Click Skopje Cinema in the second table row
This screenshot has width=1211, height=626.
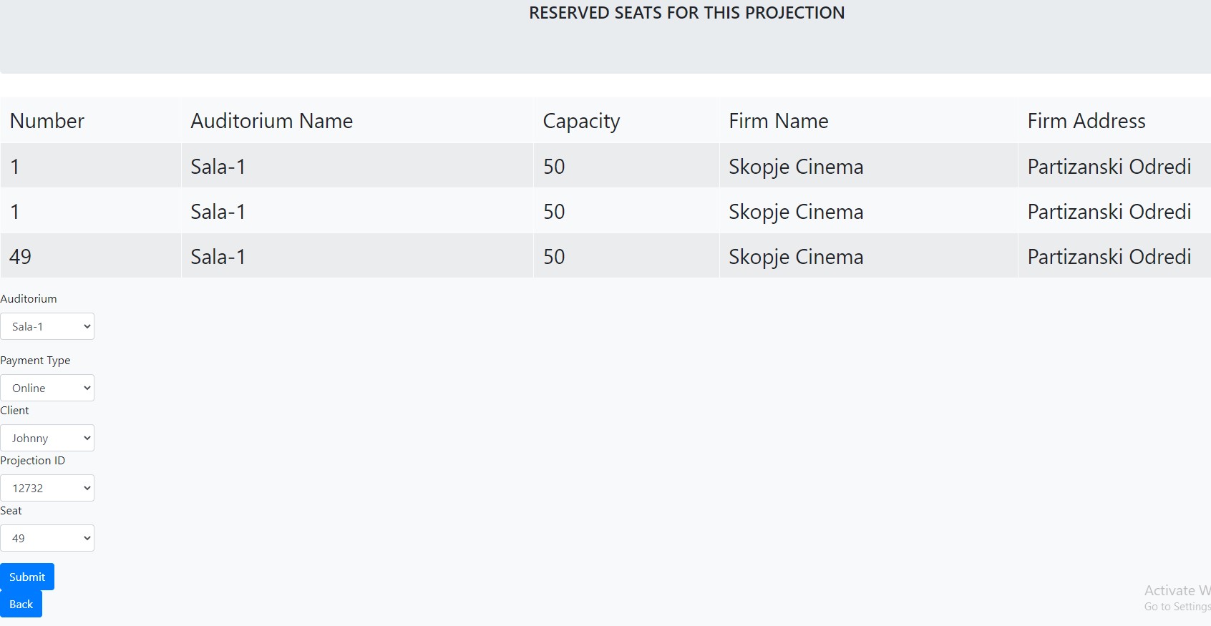[796, 212]
